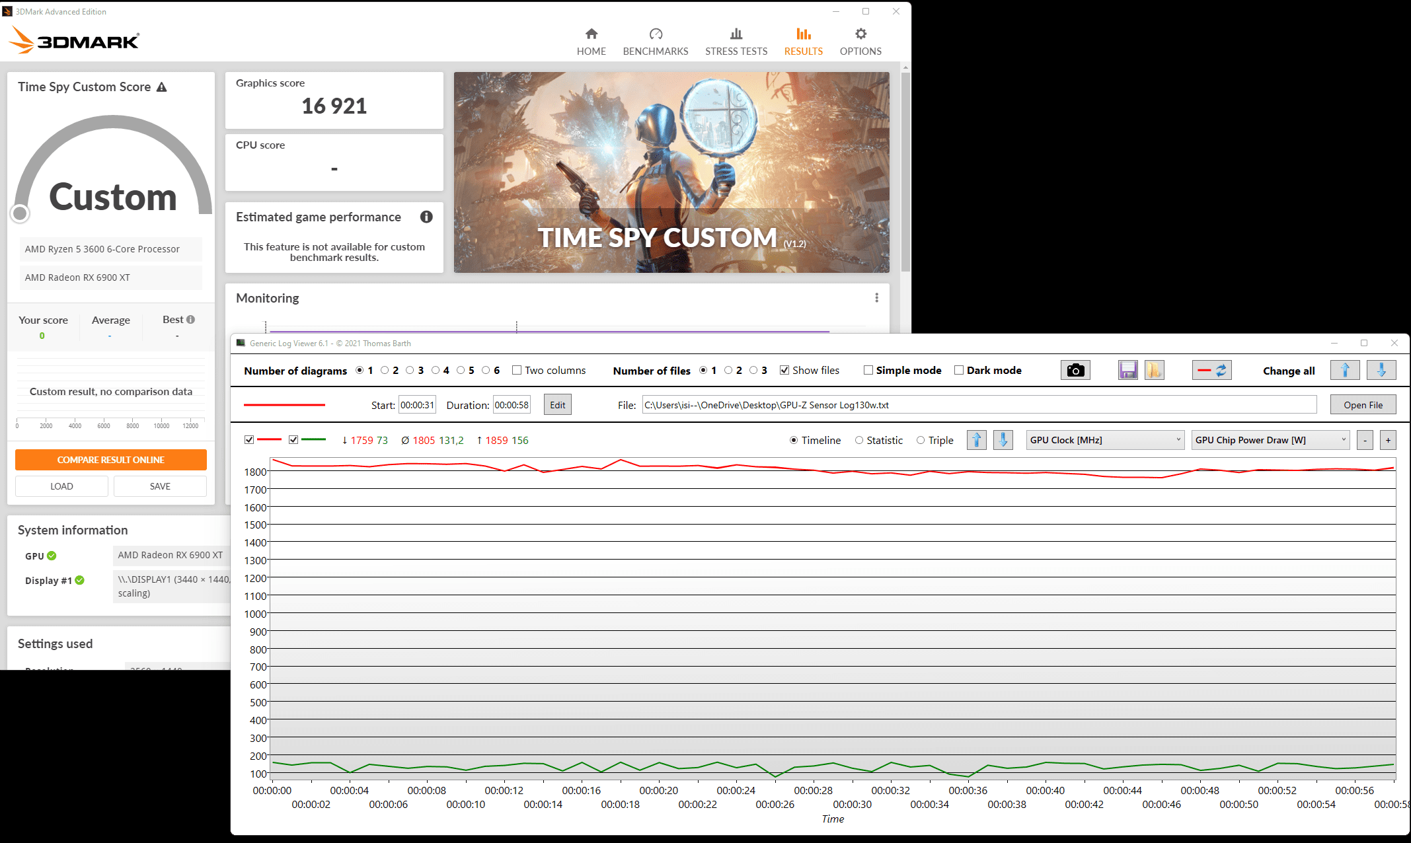This screenshot has width=1411, height=843.
Task: Click the Generic Log Viewer title icon
Action: click(241, 343)
